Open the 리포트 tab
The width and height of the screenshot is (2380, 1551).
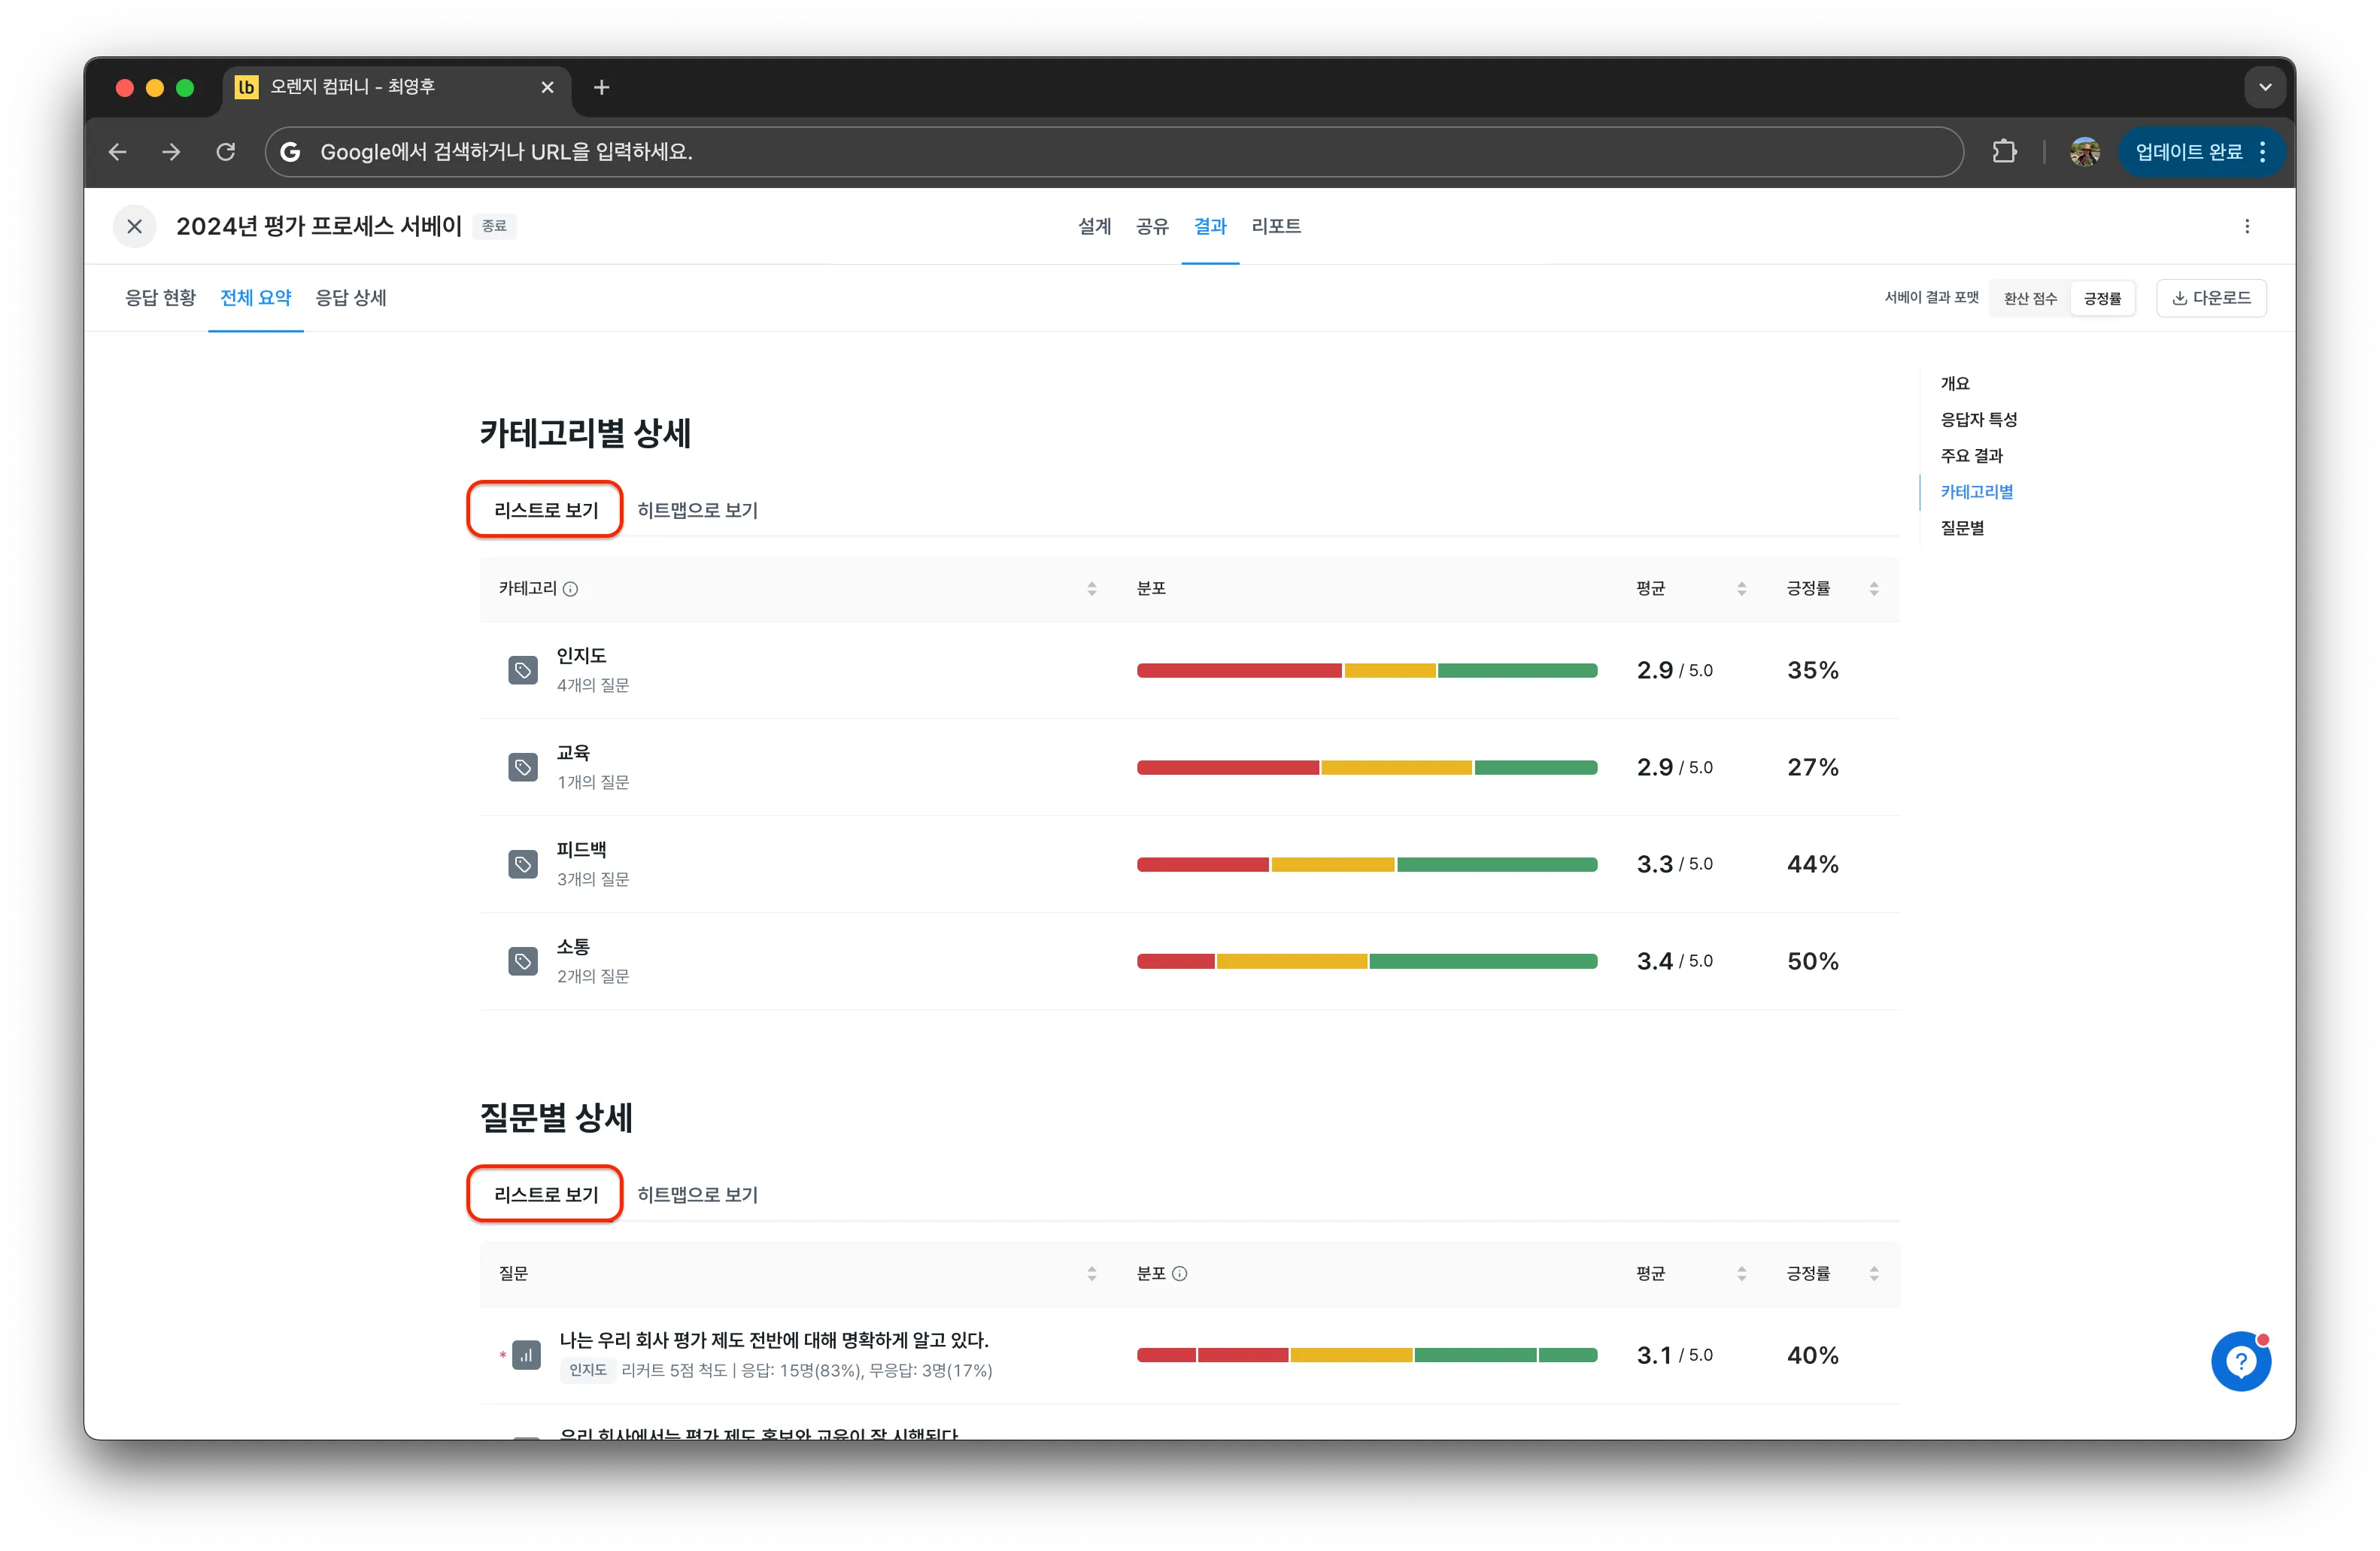[1275, 226]
